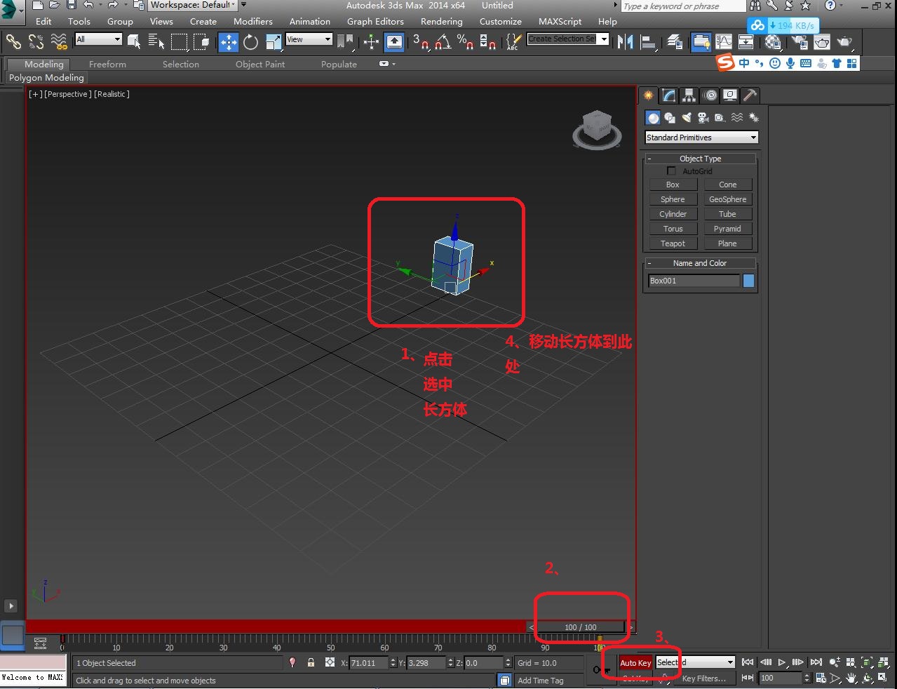
Task: Open Select by Name list icon
Action: (x=156, y=42)
